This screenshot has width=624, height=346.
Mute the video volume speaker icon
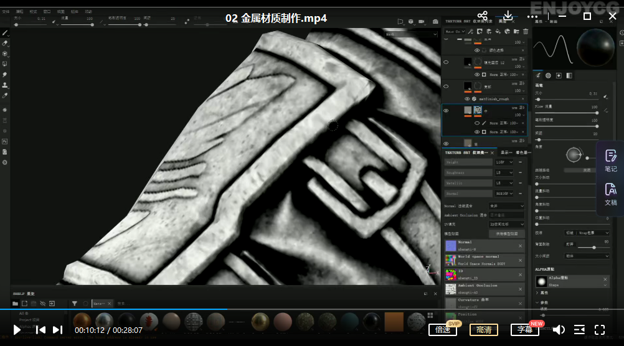[x=559, y=330]
